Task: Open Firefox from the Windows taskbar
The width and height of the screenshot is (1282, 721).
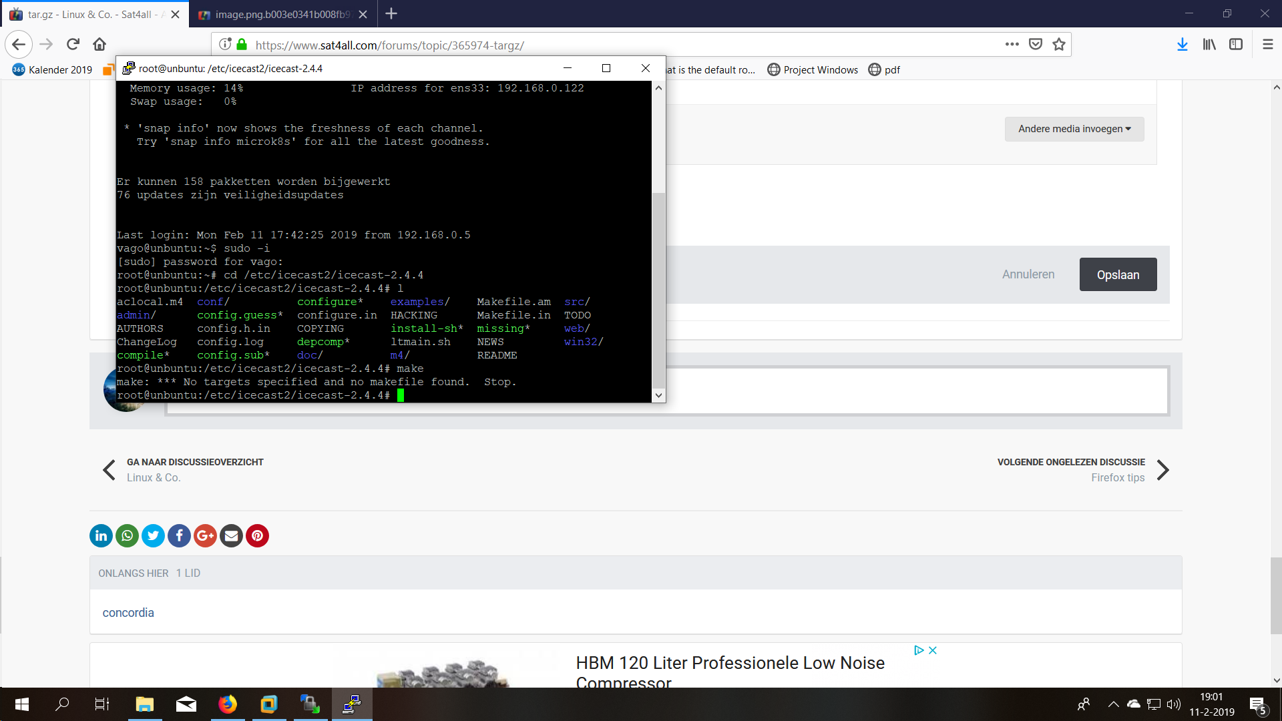Action: (x=228, y=704)
